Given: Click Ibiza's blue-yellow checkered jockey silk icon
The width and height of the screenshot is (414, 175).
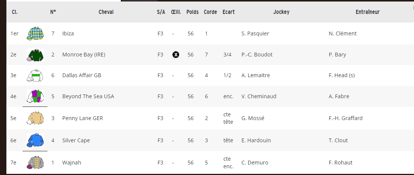Looking at the screenshot, I should [35, 33].
